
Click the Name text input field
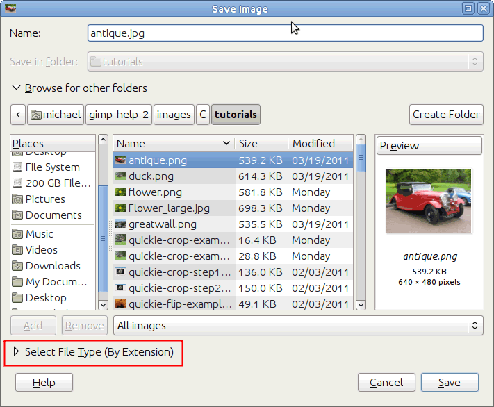point(285,33)
